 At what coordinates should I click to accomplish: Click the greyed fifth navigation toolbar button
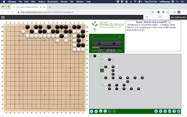110,111
